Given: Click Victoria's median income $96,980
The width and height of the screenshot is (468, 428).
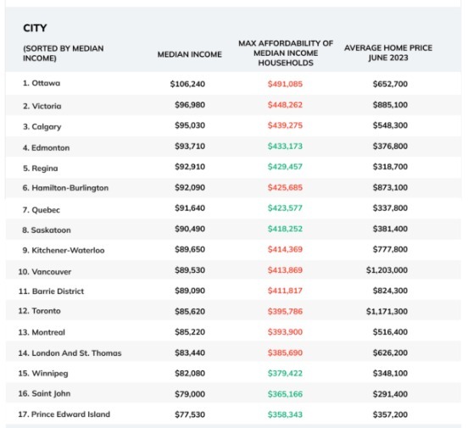Looking at the screenshot, I should coord(190,105).
